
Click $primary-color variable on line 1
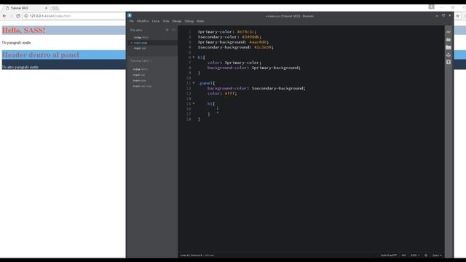(216, 32)
